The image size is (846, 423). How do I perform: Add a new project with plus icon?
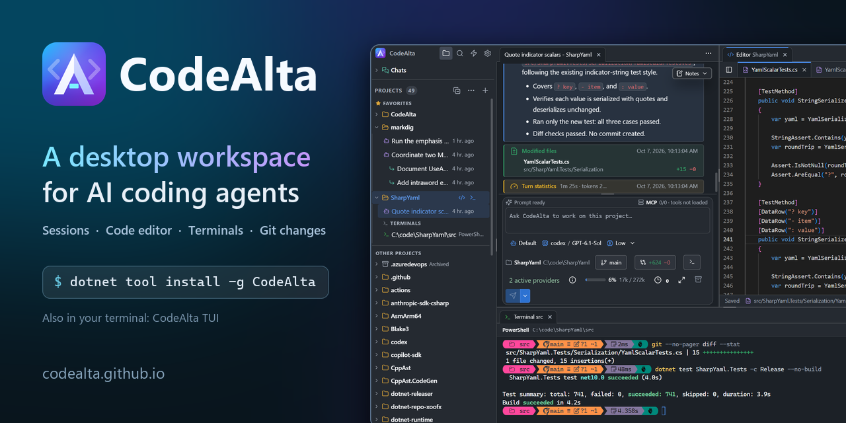pos(485,91)
